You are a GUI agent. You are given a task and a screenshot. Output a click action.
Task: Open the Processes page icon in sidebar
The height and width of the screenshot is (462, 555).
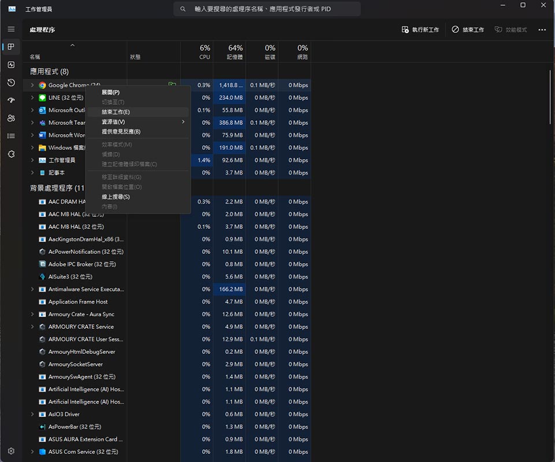click(x=12, y=47)
